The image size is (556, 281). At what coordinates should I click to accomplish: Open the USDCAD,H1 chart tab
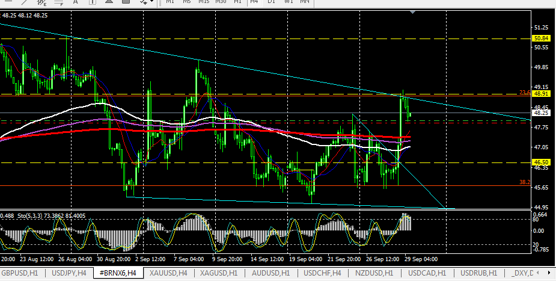point(427,273)
